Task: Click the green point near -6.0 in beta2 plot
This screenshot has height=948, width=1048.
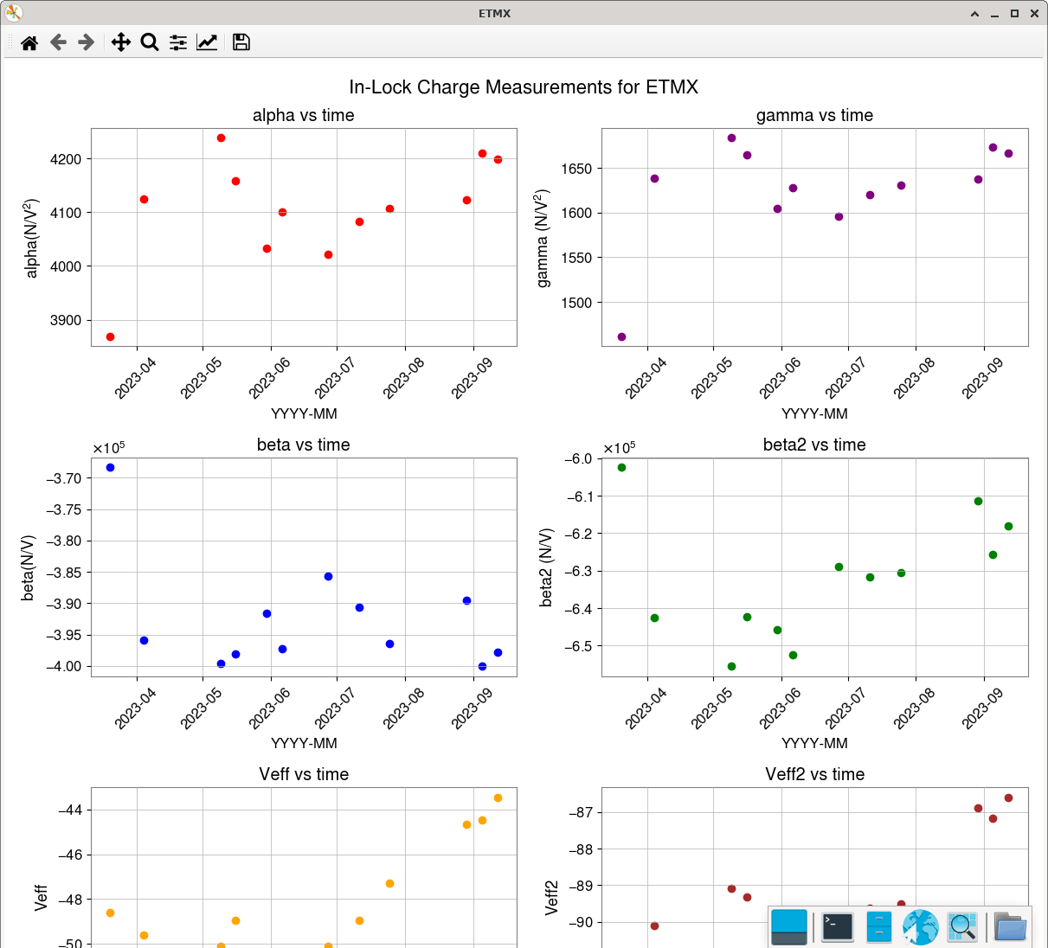Action: 621,467
